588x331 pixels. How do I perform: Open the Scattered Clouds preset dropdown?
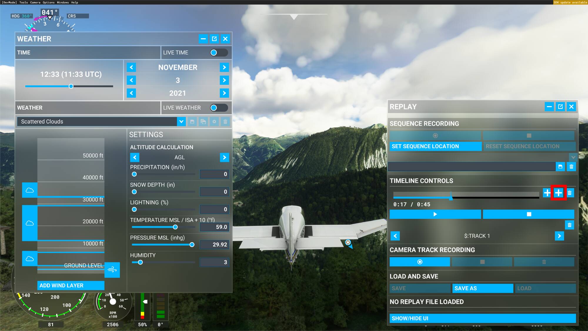pos(181,122)
